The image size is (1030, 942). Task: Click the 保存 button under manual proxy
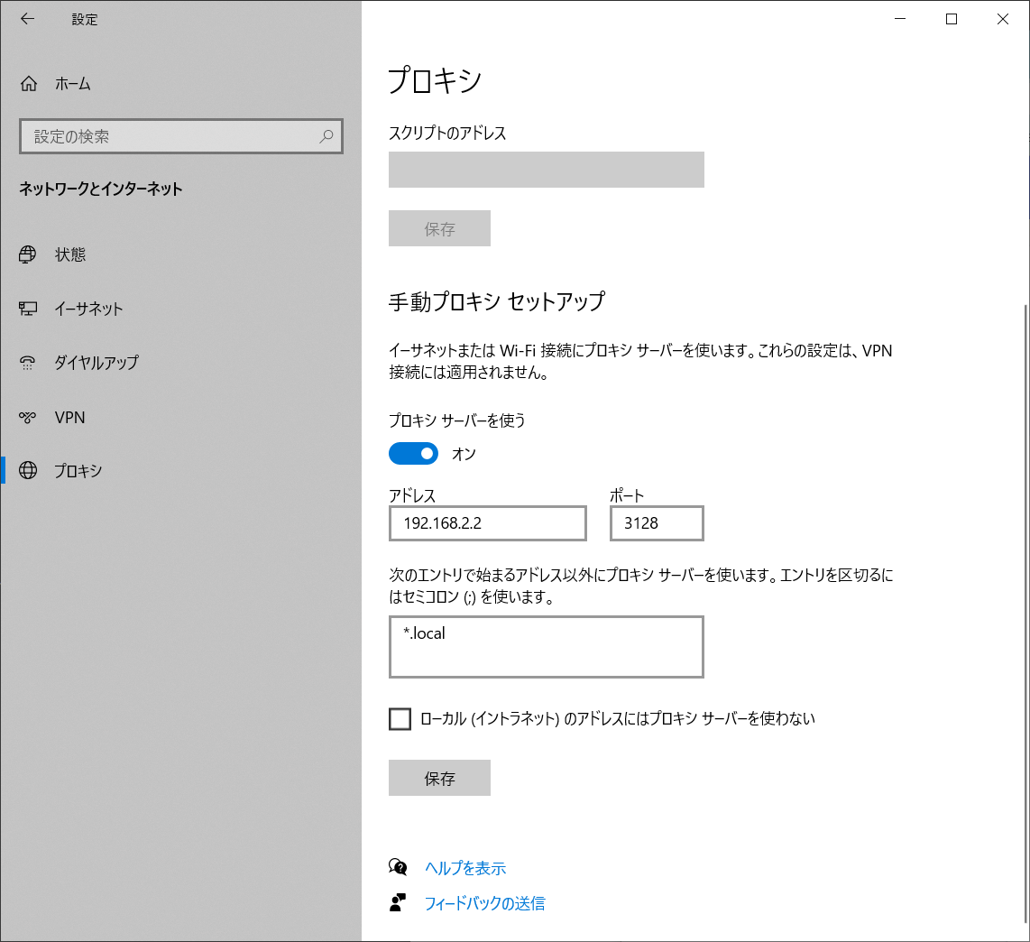(439, 778)
